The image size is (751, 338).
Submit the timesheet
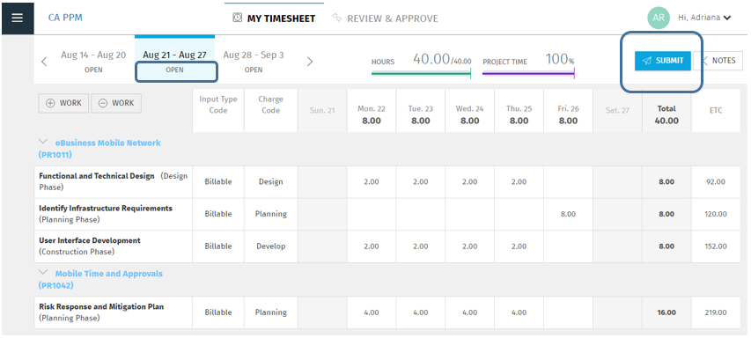point(663,61)
